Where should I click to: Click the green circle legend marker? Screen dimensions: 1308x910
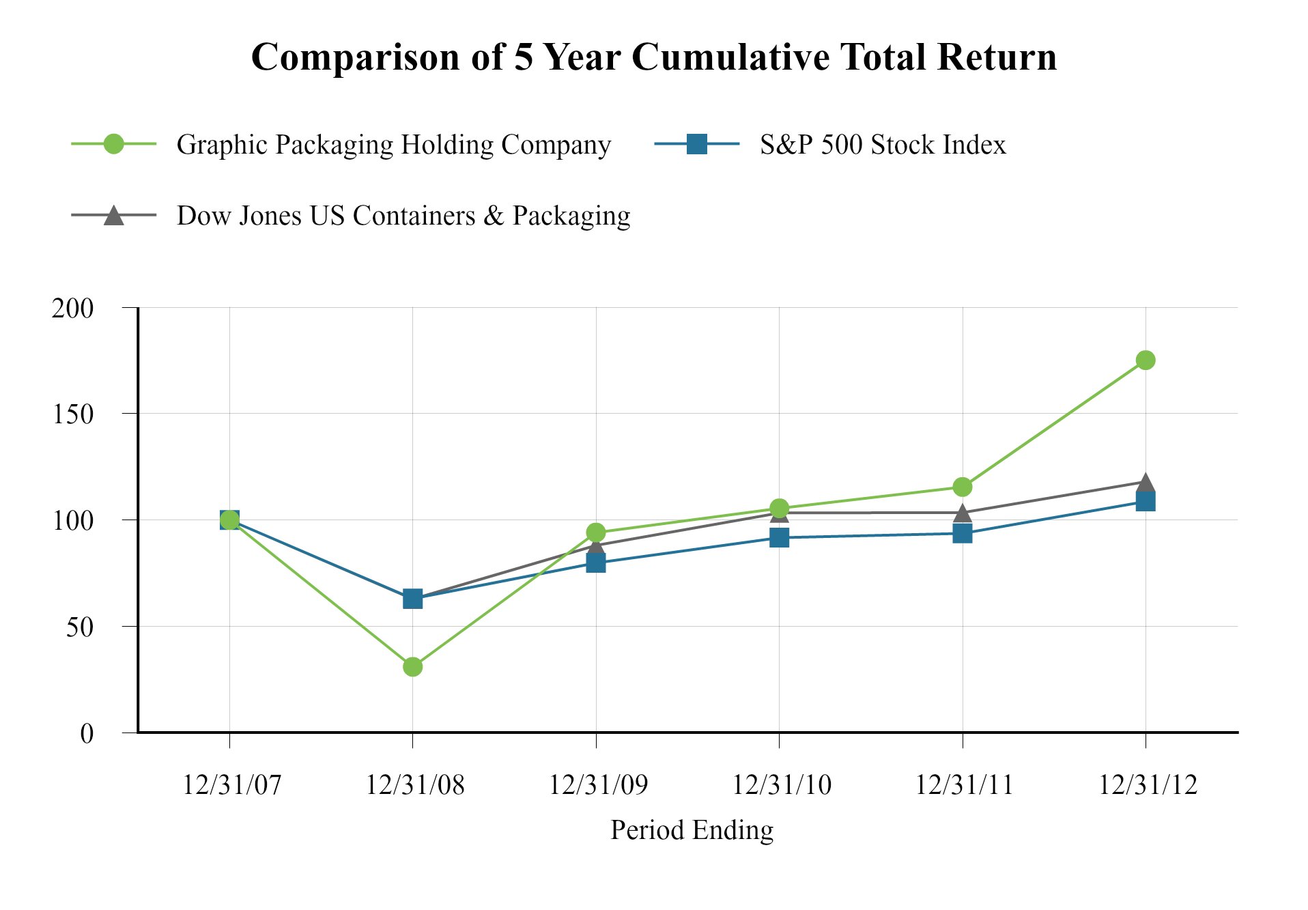(x=113, y=144)
